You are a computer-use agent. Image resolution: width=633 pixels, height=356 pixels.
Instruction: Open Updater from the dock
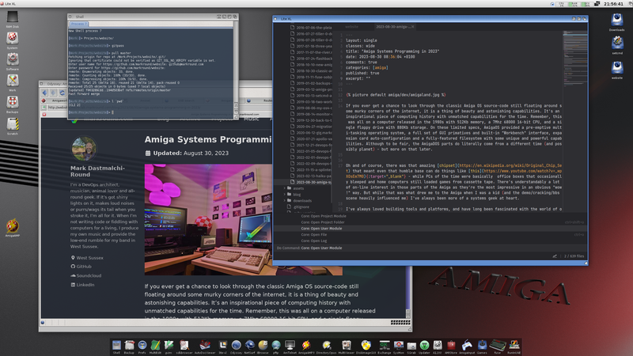424,344
